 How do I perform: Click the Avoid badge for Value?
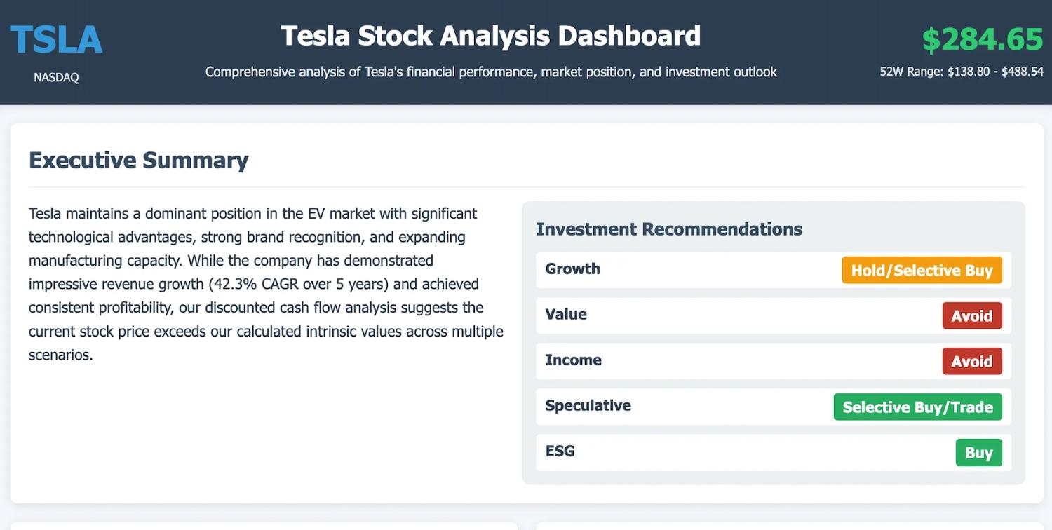(971, 316)
